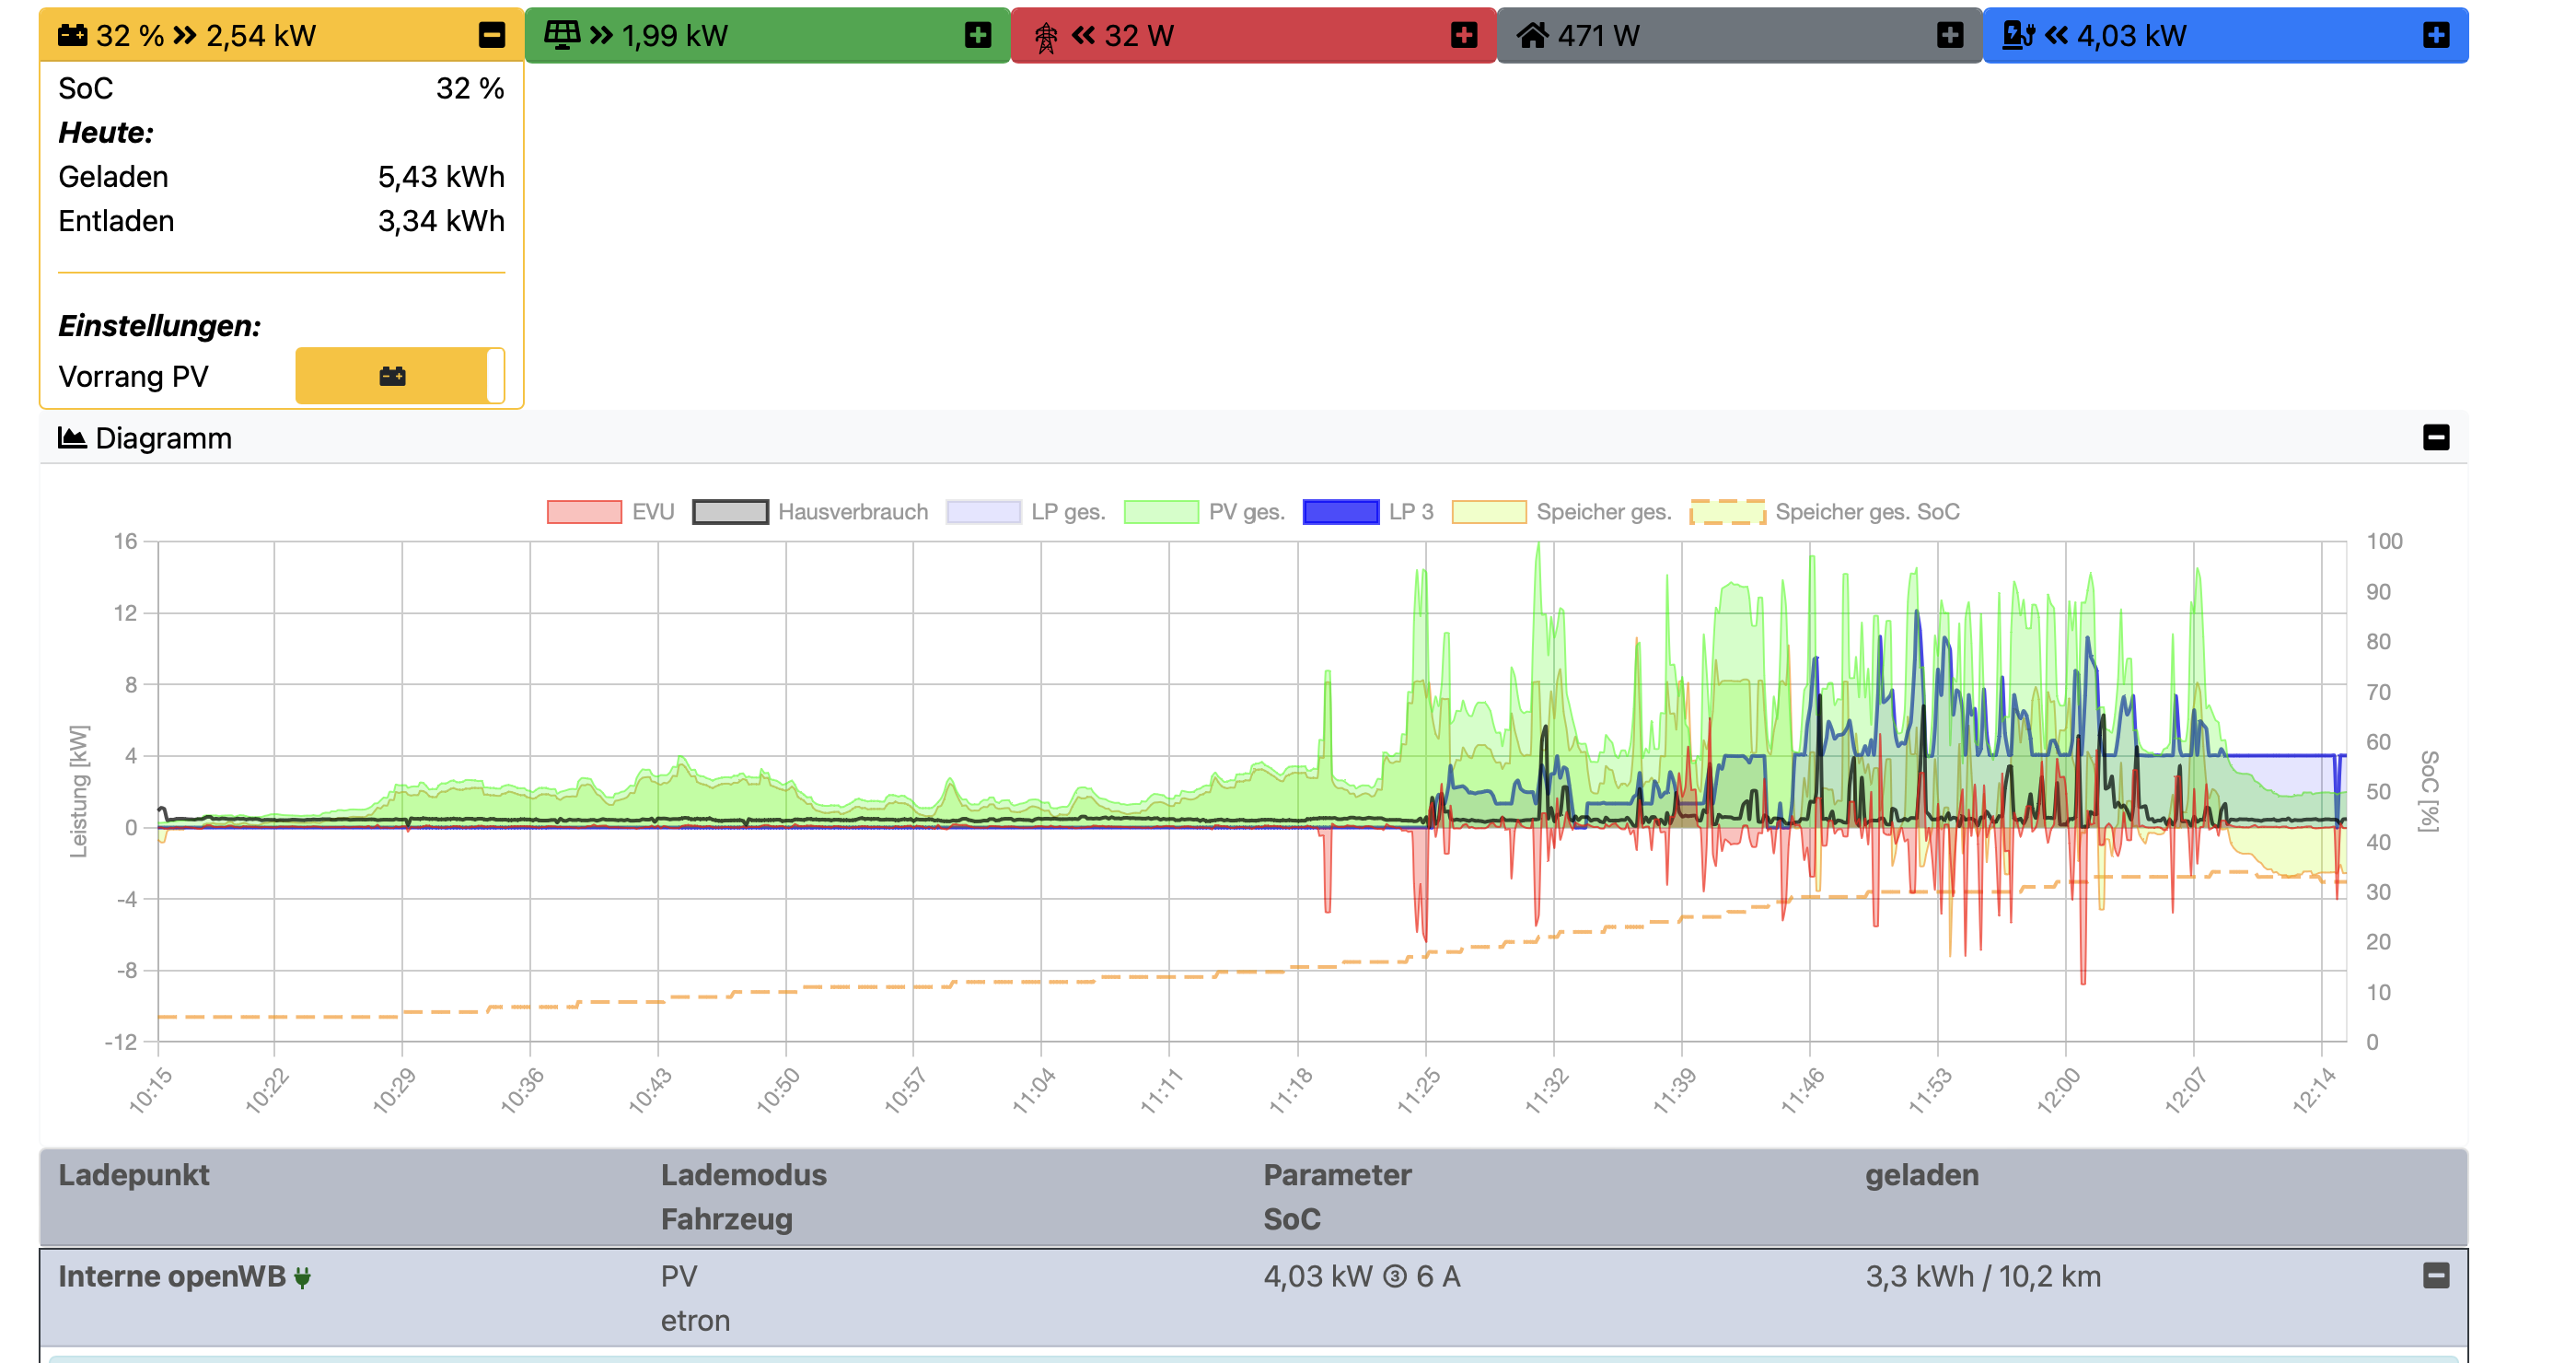Collapse the battery storage card
Image resolution: width=2576 pixels, height=1363 pixels.
tap(491, 35)
